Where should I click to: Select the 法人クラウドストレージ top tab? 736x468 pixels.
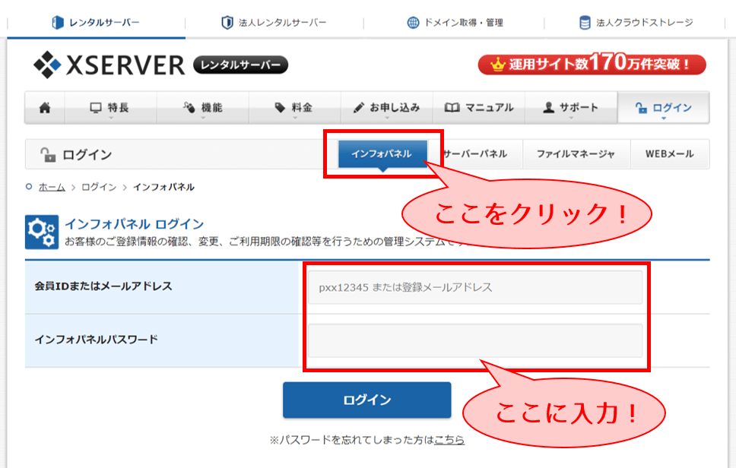[x=636, y=22]
